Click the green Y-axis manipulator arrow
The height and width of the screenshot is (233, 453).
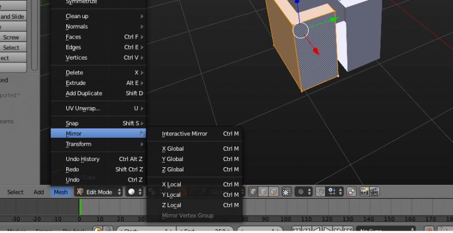(x=334, y=20)
